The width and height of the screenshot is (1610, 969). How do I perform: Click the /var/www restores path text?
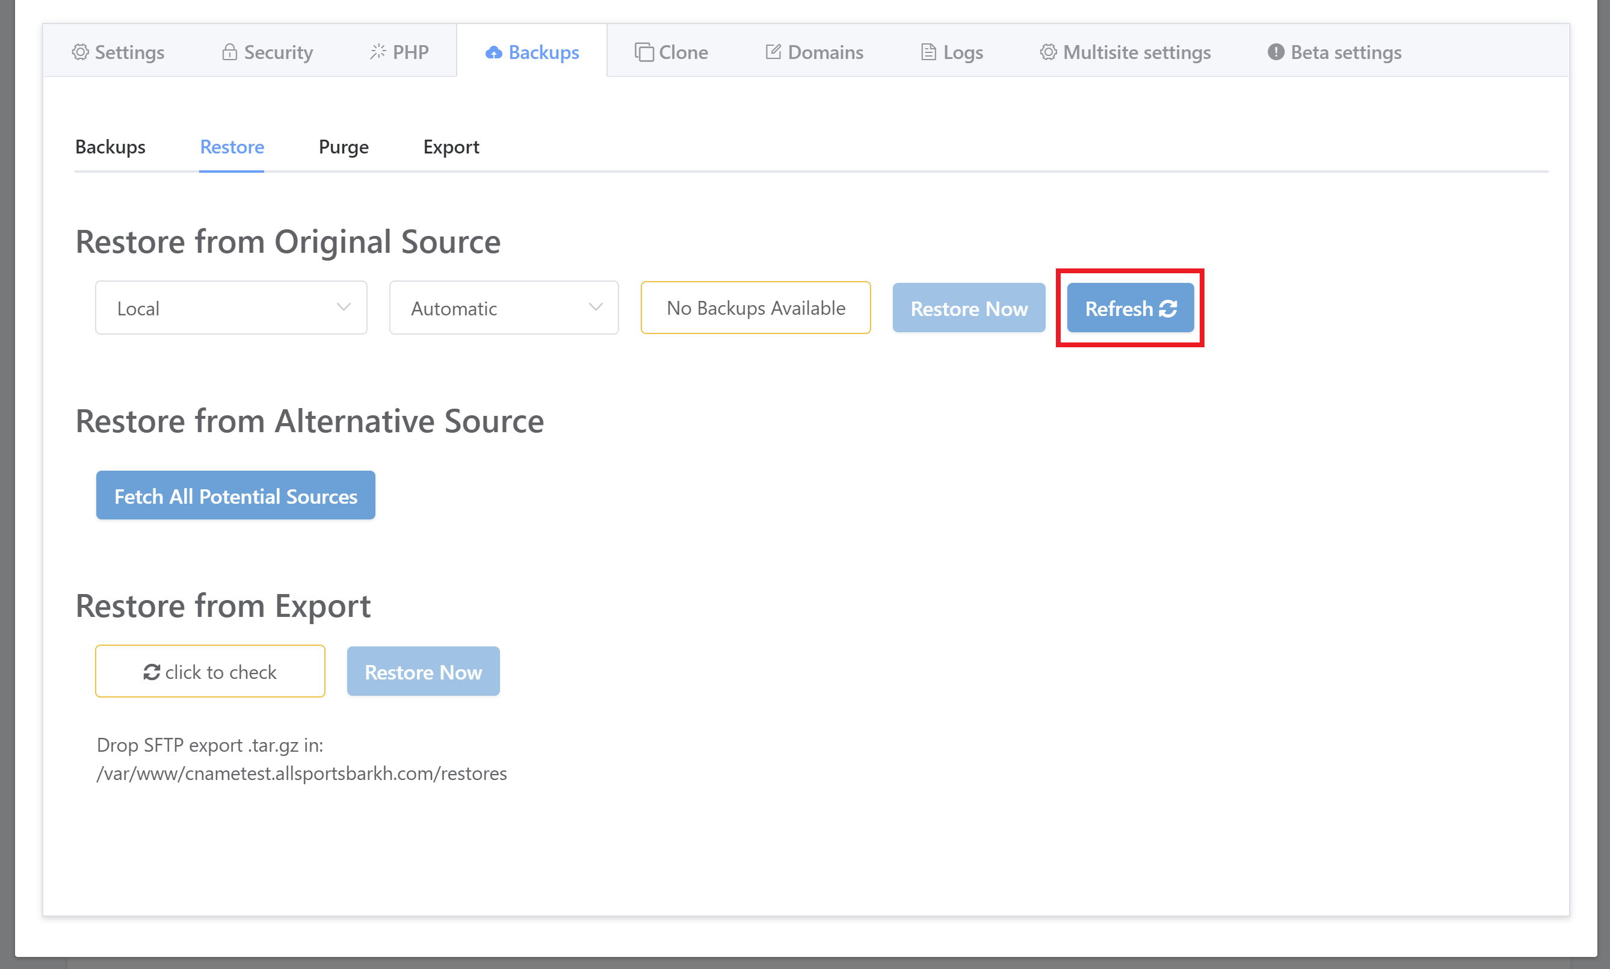[x=301, y=773]
